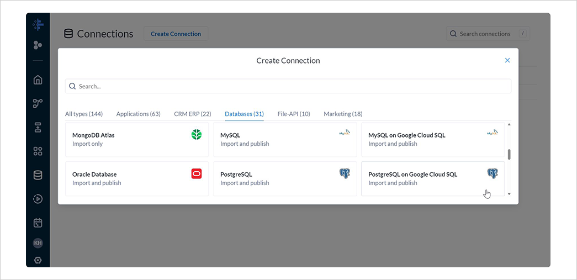Click the MySQL on Google Cloud SQL logo

pyautogui.click(x=493, y=133)
